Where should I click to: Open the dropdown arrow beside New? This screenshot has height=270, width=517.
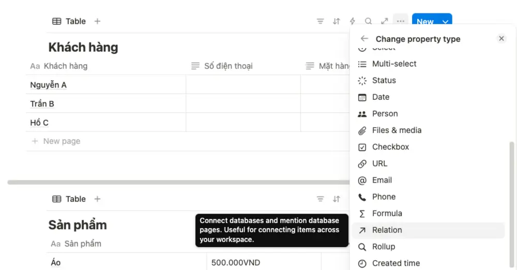446,22
